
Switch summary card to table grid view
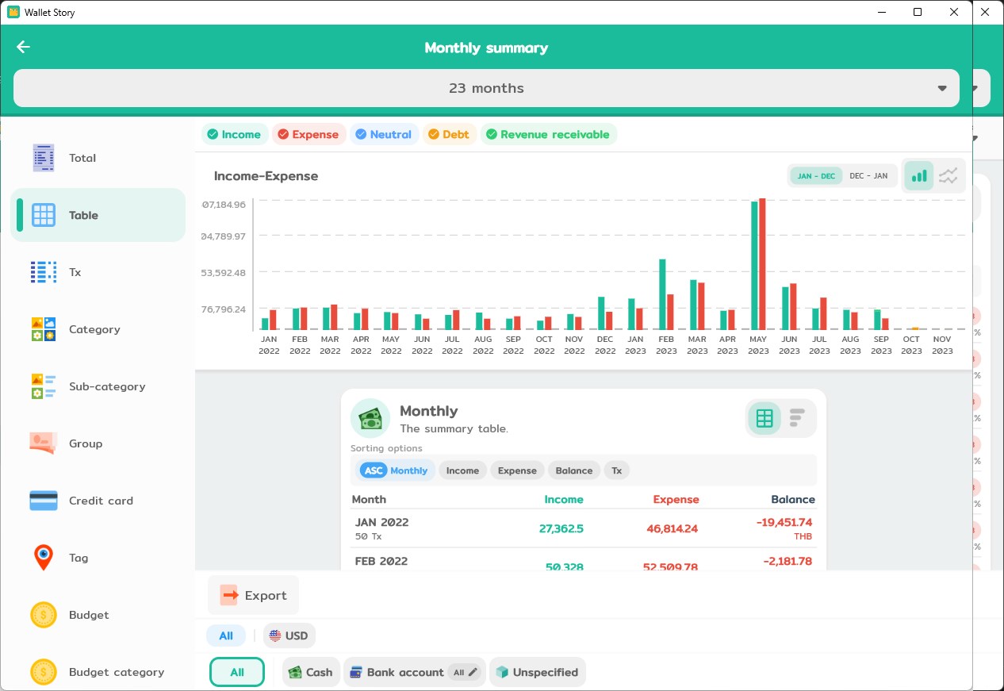pyautogui.click(x=764, y=418)
